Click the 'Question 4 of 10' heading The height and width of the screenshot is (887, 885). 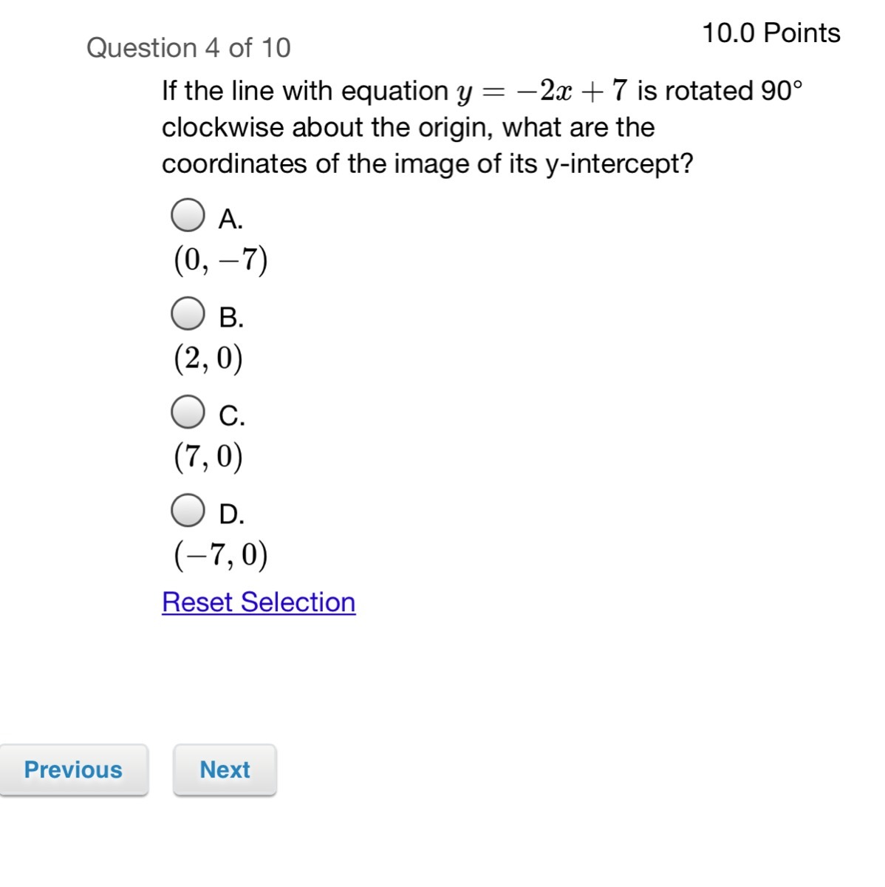[x=188, y=48]
